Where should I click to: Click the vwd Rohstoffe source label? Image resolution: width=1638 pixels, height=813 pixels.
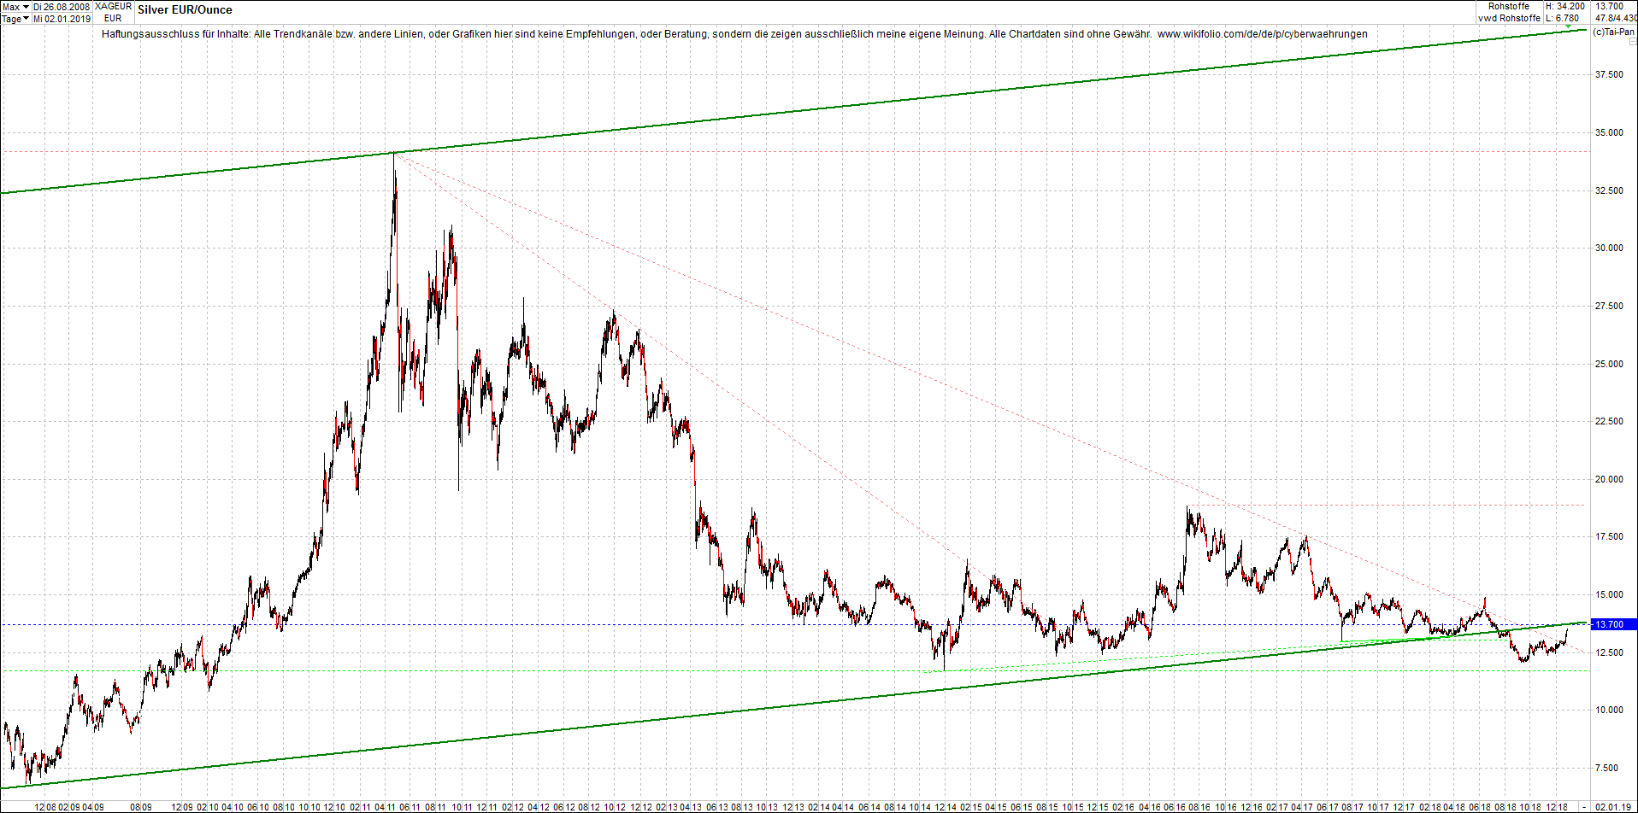pyautogui.click(x=1509, y=18)
